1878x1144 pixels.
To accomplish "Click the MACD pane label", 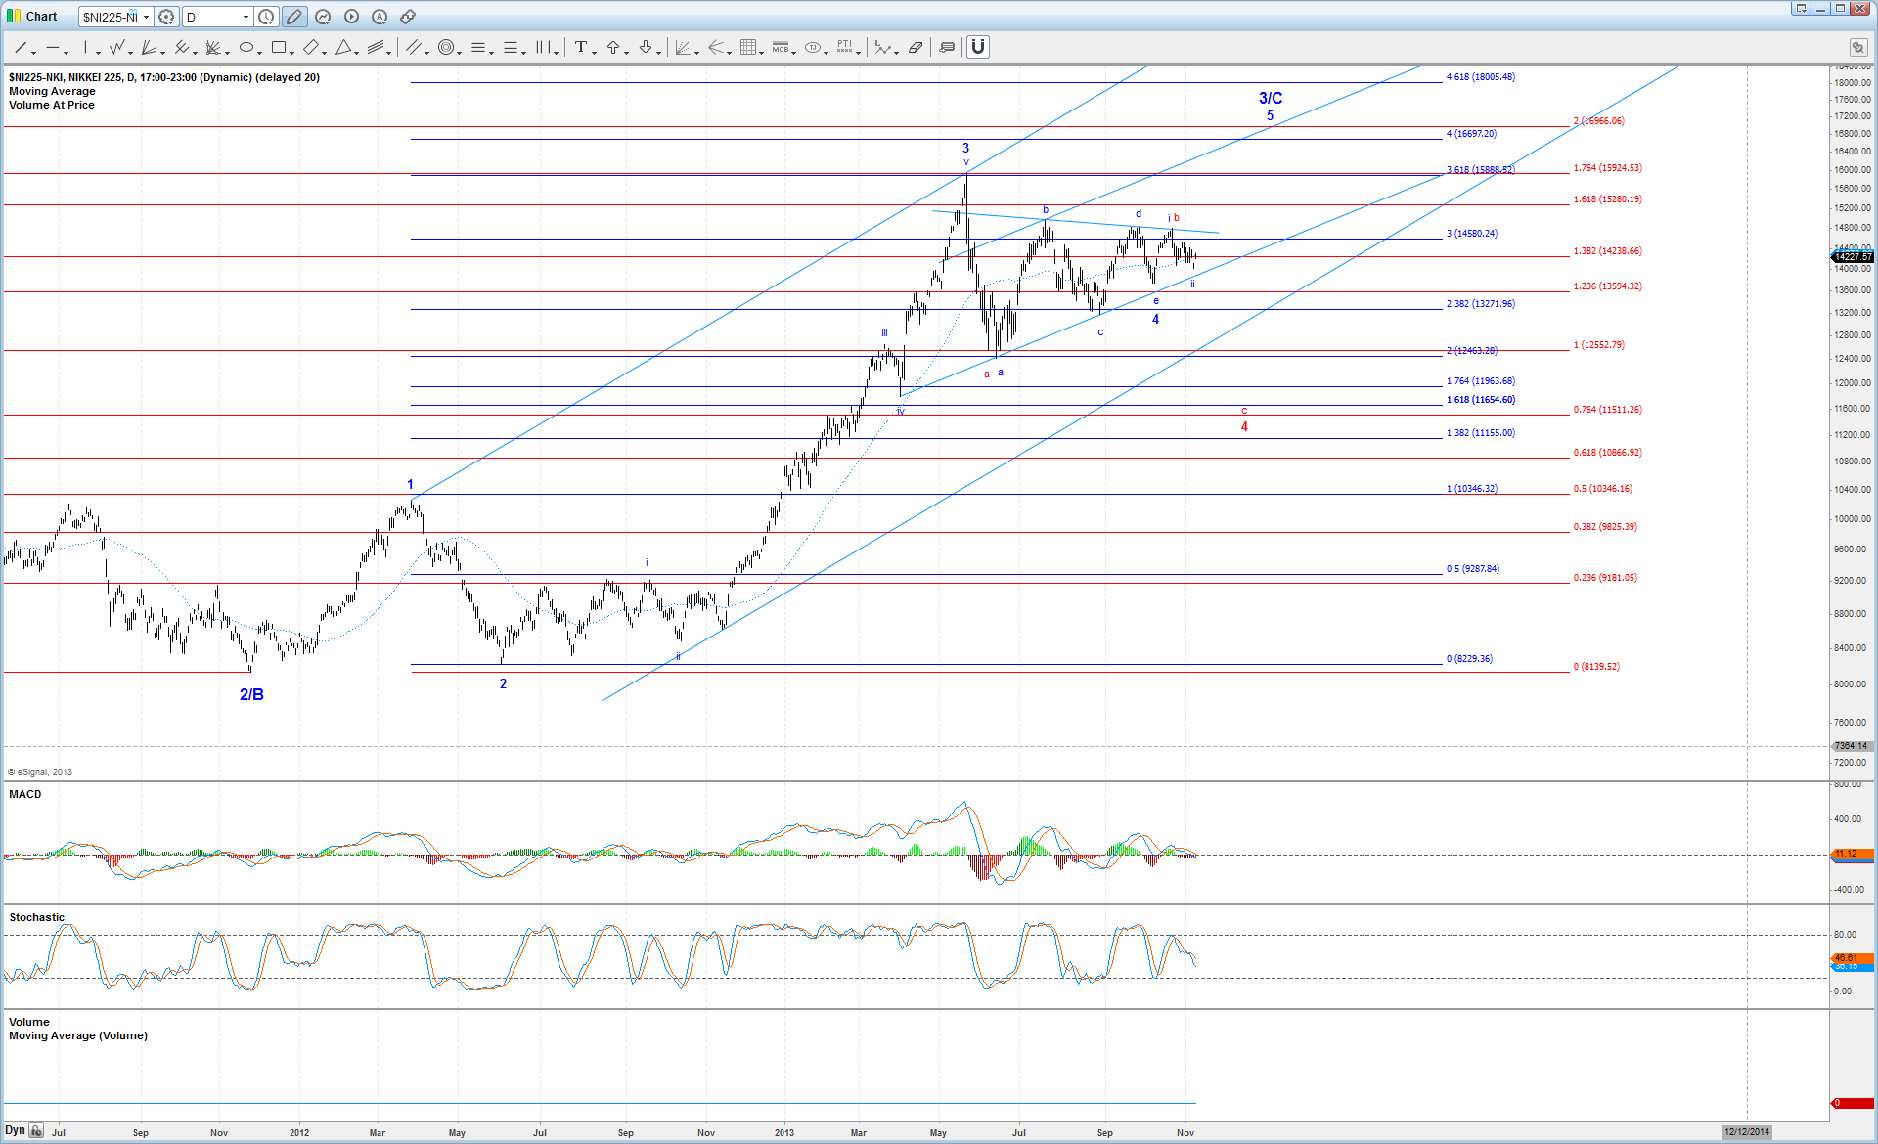I will pos(25,794).
